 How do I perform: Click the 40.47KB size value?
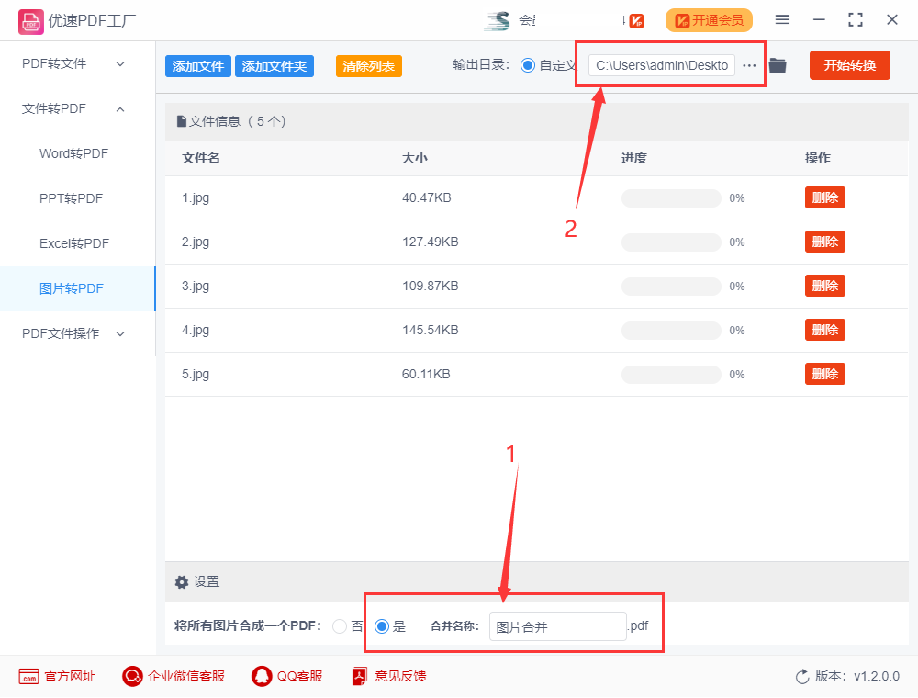pyautogui.click(x=427, y=198)
